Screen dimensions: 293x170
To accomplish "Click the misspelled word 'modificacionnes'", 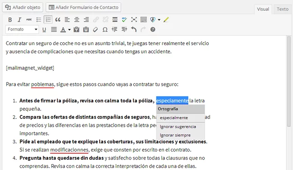I will pos(69,150).
